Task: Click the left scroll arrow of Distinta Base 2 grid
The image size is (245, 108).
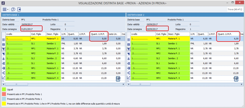Action: tap(128, 84)
